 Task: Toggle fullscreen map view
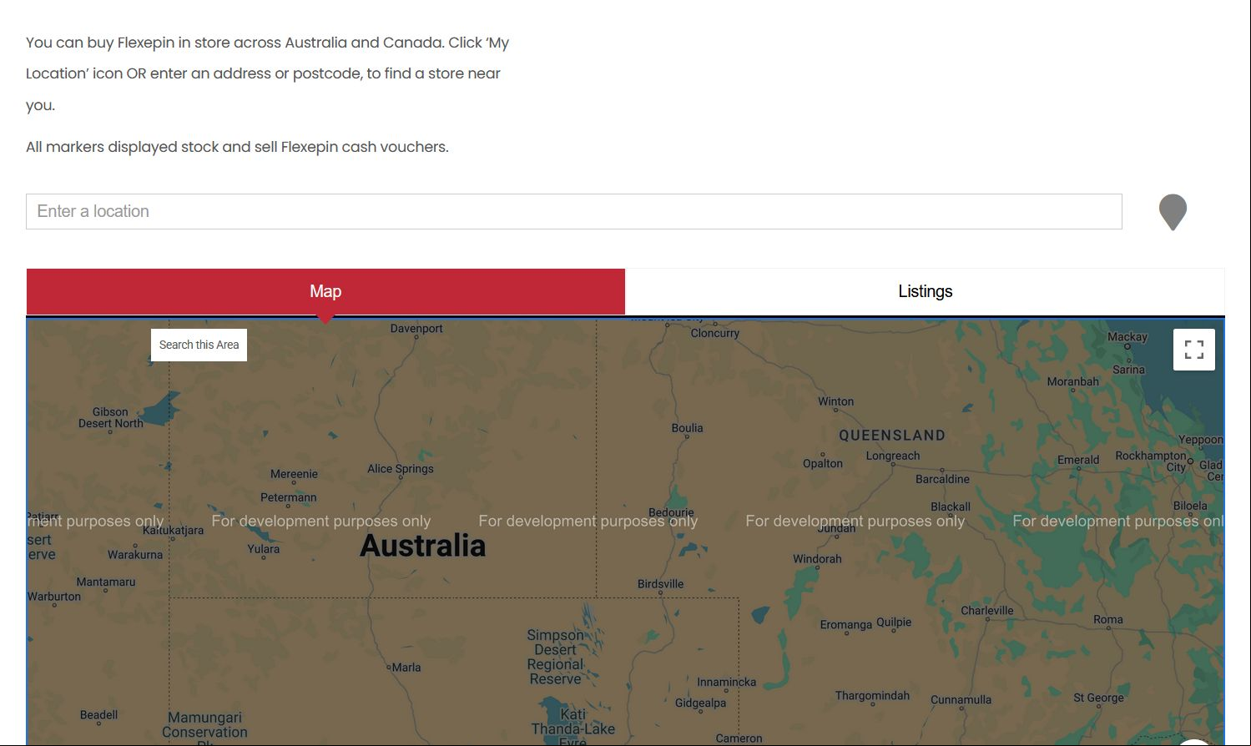point(1194,350)
